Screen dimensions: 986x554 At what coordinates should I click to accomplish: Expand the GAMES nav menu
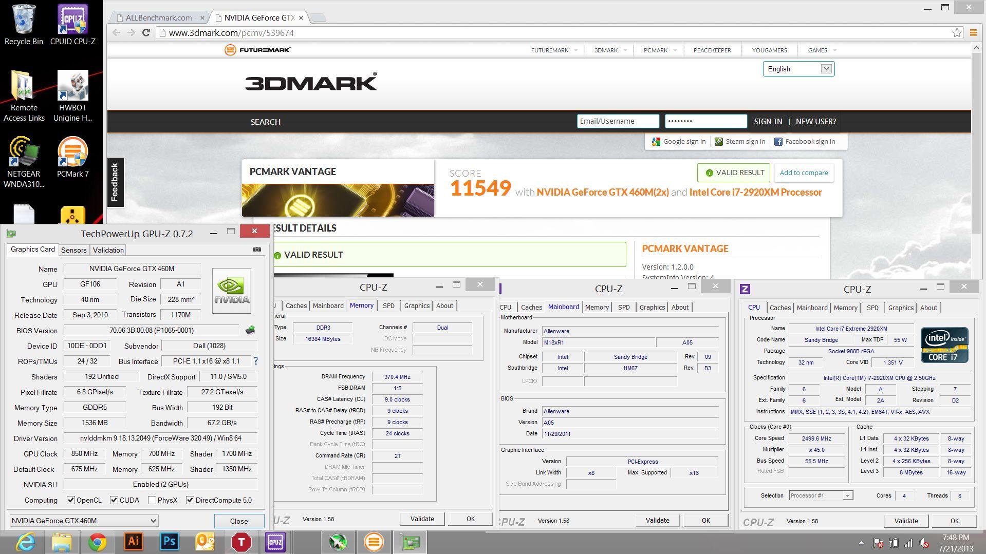pyautogui.click(x=822, y=50)
